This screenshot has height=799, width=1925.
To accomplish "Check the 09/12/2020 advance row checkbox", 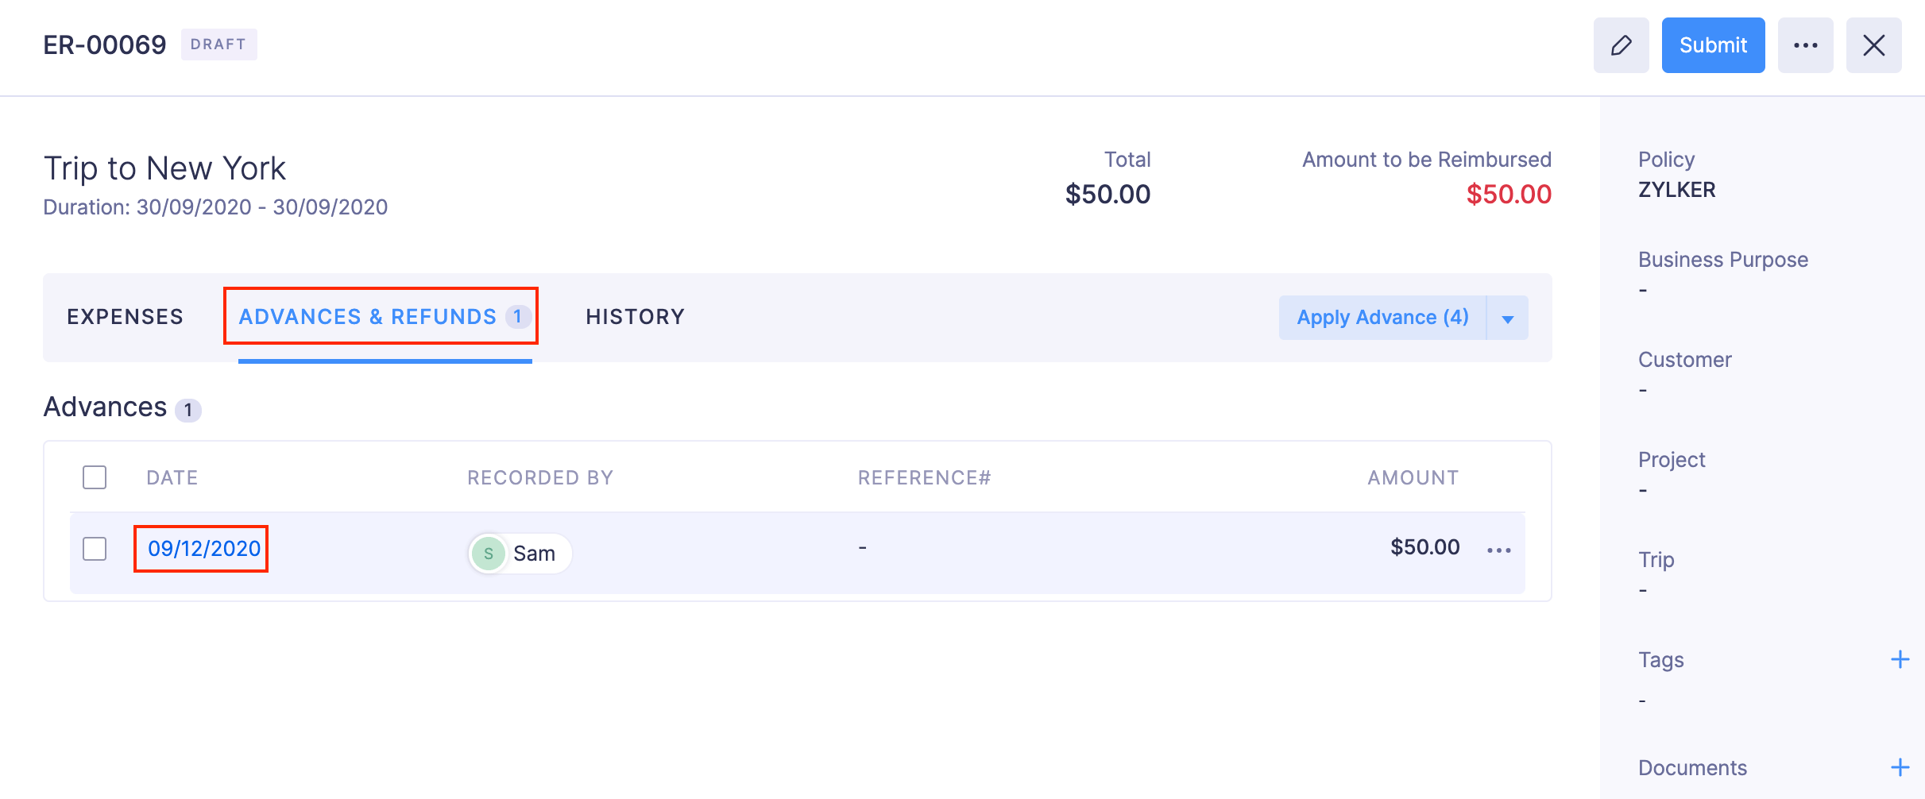I will coord(95,549).
